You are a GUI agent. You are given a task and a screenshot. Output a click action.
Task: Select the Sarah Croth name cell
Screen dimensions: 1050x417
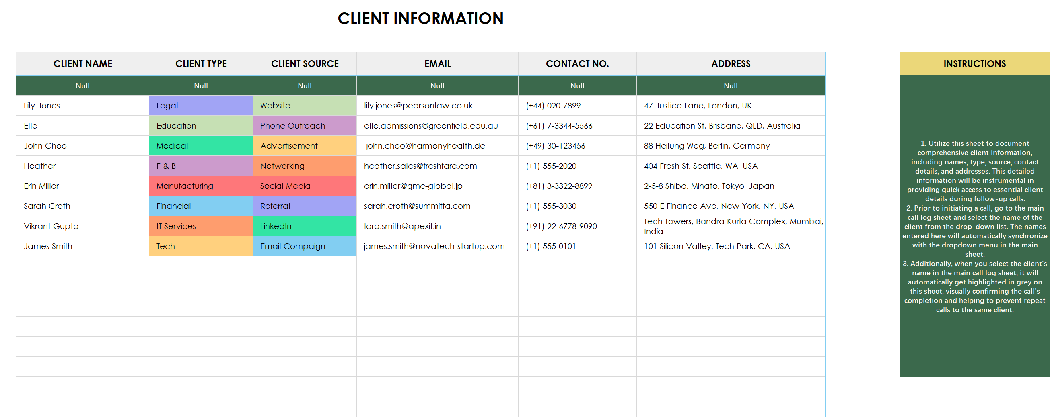point(83,206)
